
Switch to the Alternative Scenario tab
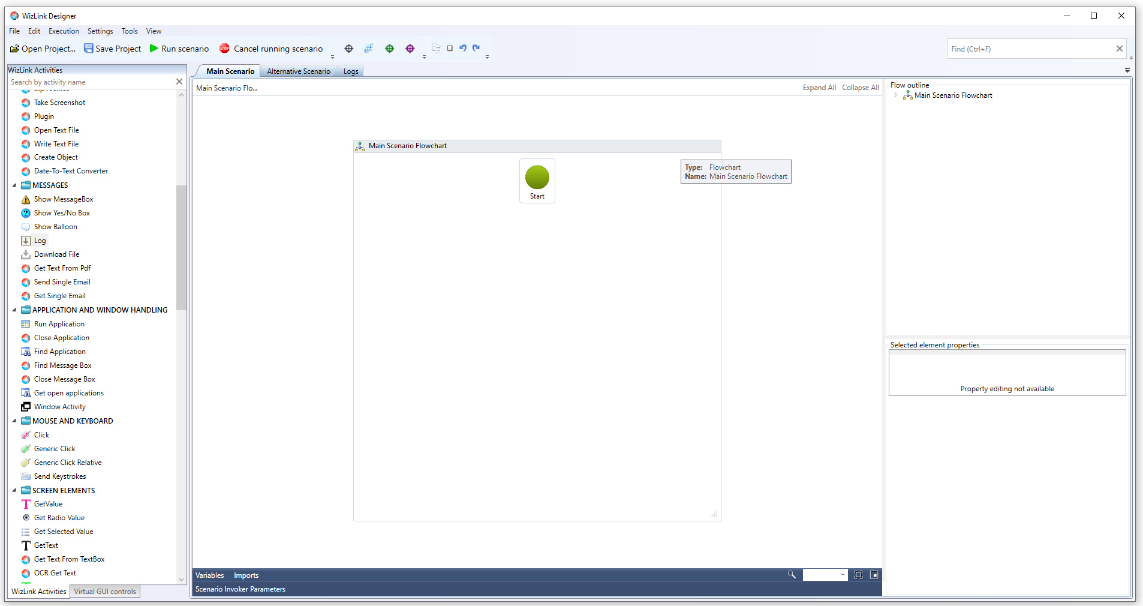(299, 71)
